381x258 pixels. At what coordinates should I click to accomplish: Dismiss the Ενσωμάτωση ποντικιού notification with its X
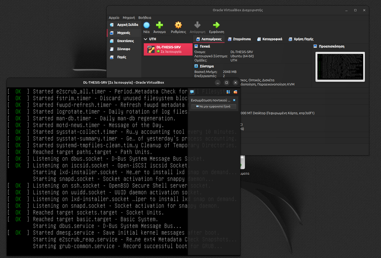[x=234, y=100]
